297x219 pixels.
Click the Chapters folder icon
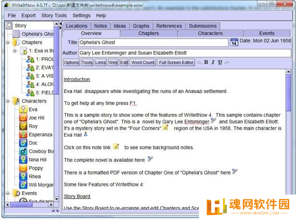pyautogui.click(x=16, y=43)
